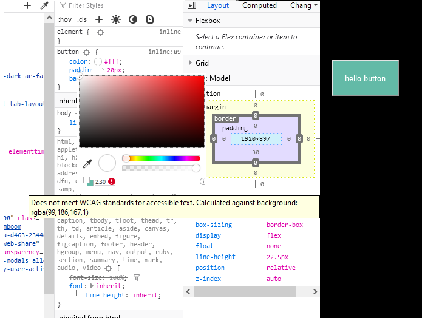
Task: Click the #fff color value
Action: click(113, 62)
